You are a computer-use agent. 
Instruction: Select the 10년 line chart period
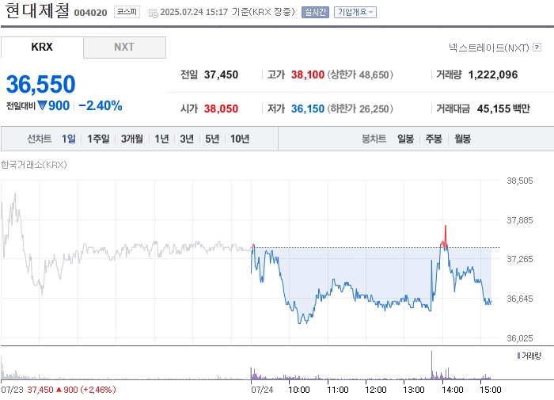tap(240, 139)
